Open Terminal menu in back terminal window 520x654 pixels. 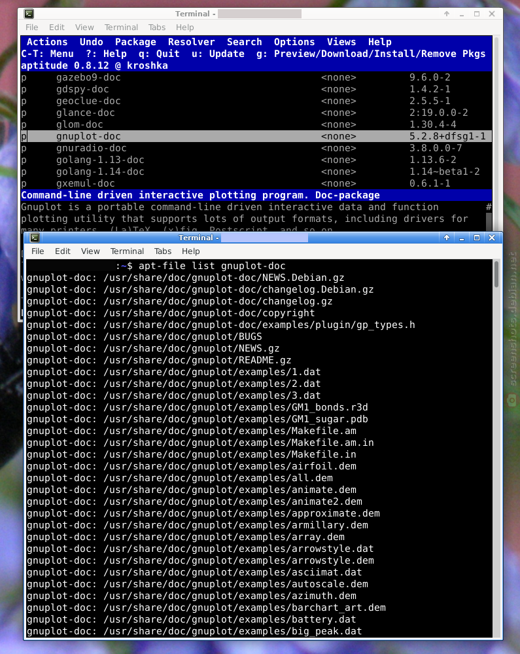tap(121, 27)
